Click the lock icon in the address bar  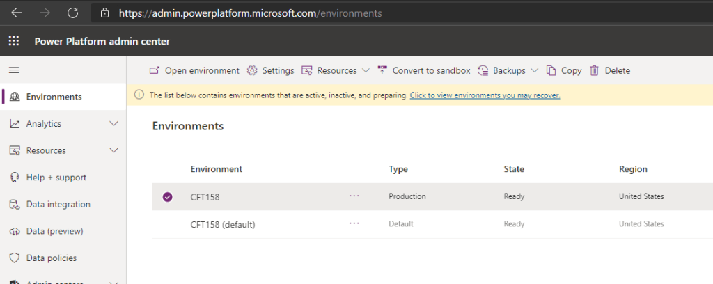pos(105,13)
